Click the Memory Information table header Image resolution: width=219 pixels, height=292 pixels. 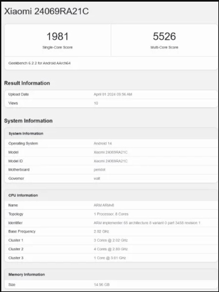[x=27, y=275]
